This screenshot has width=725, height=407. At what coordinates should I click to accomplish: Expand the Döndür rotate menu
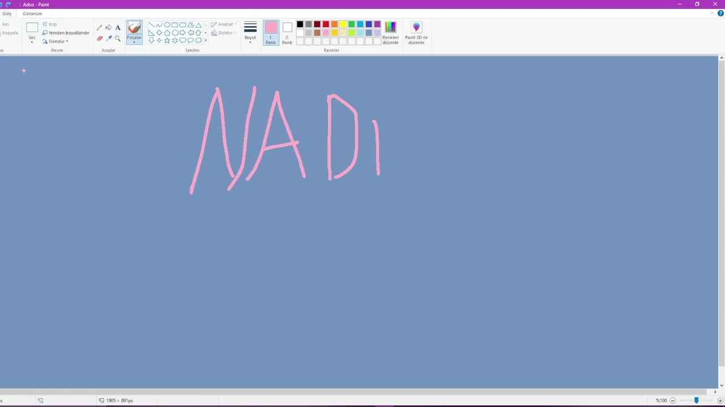[56, 41]
